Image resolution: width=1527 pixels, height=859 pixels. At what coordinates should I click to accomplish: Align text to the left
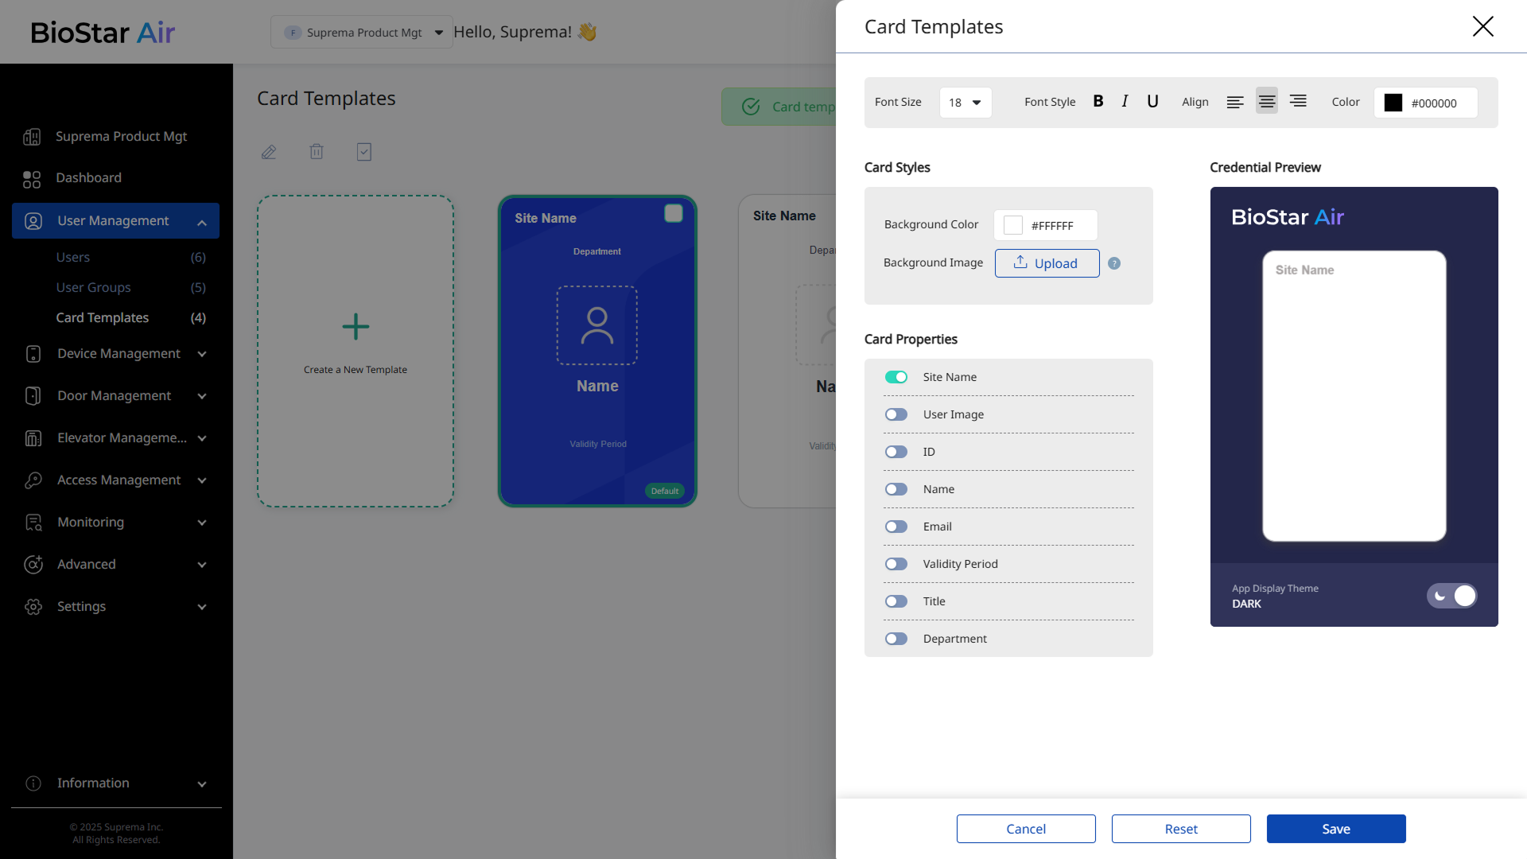(x=1234, y=102)
